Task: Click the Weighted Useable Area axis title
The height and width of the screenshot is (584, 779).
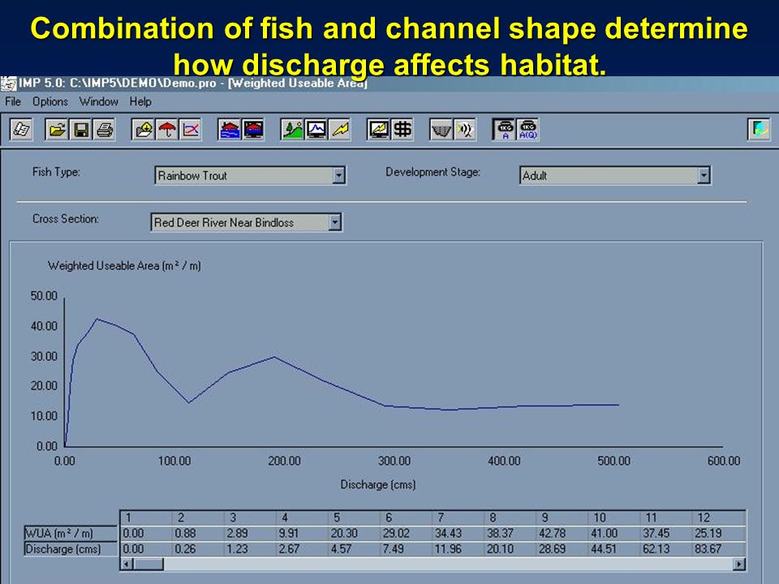Action: [x=124, y=266]
